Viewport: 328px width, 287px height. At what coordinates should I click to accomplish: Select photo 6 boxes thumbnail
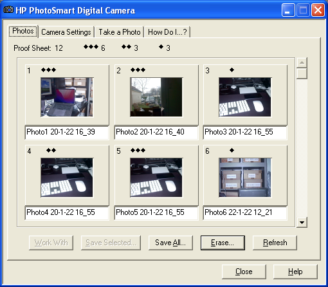245,178
